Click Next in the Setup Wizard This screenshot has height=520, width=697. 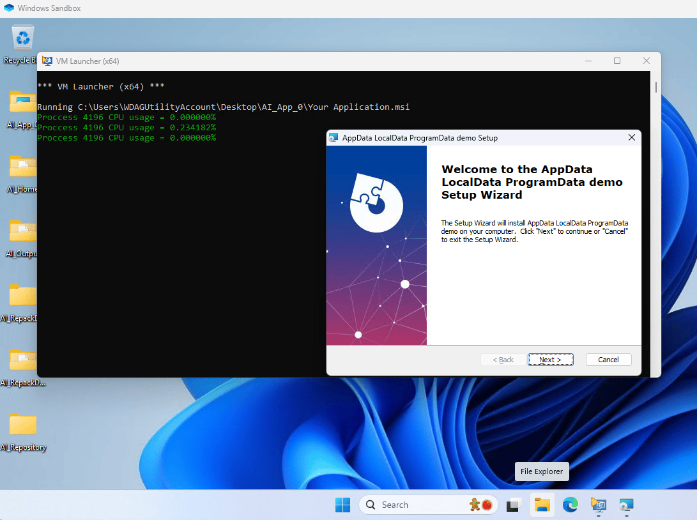550,360
